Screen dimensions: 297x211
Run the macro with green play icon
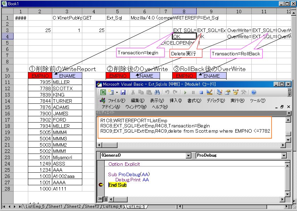click(x=185, y=92)
